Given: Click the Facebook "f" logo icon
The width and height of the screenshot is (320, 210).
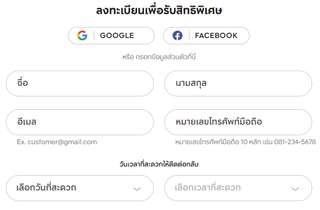Looking at the screenshot, I should coord(178,36).
